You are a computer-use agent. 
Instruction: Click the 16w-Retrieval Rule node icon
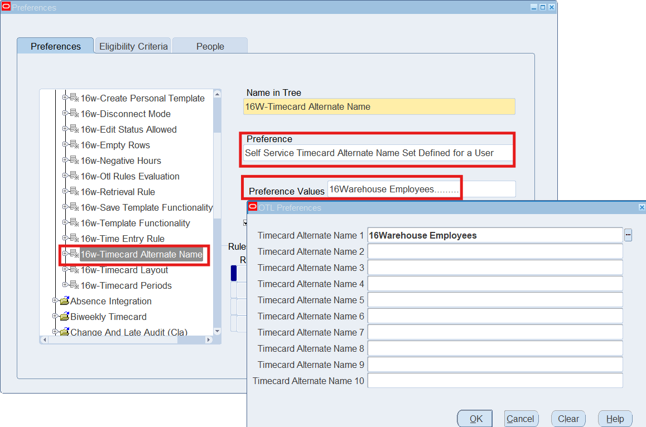pyautogui.click(x=74, y=192)
